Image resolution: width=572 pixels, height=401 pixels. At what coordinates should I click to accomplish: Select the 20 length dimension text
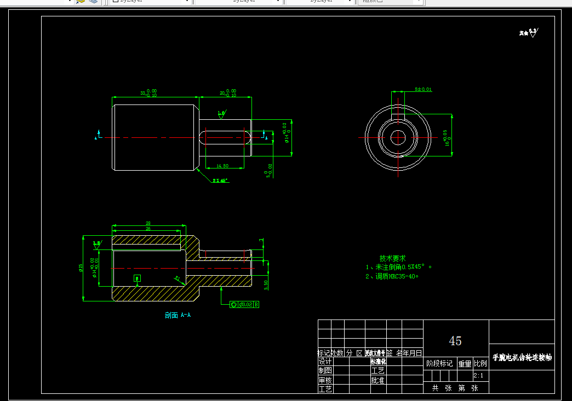tap(228, 93)
